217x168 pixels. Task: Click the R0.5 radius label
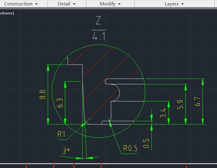130,148
